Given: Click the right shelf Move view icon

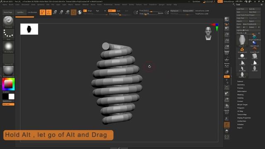Looking at the screenshot, I should click(226, 94).
